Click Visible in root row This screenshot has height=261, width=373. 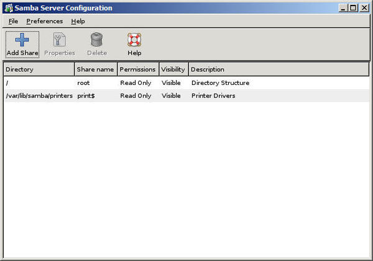coord(171,83)
